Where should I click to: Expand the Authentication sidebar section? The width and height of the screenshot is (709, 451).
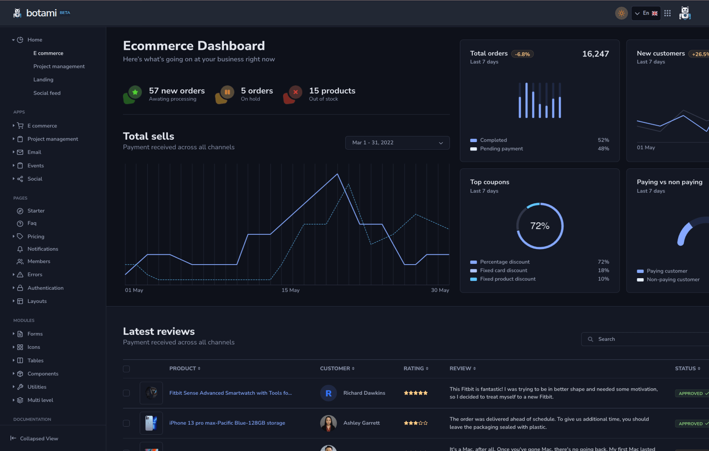[x=45, y=288]
